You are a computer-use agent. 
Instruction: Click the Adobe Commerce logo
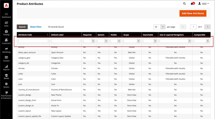pyautogui.click(x=6, y=5)
